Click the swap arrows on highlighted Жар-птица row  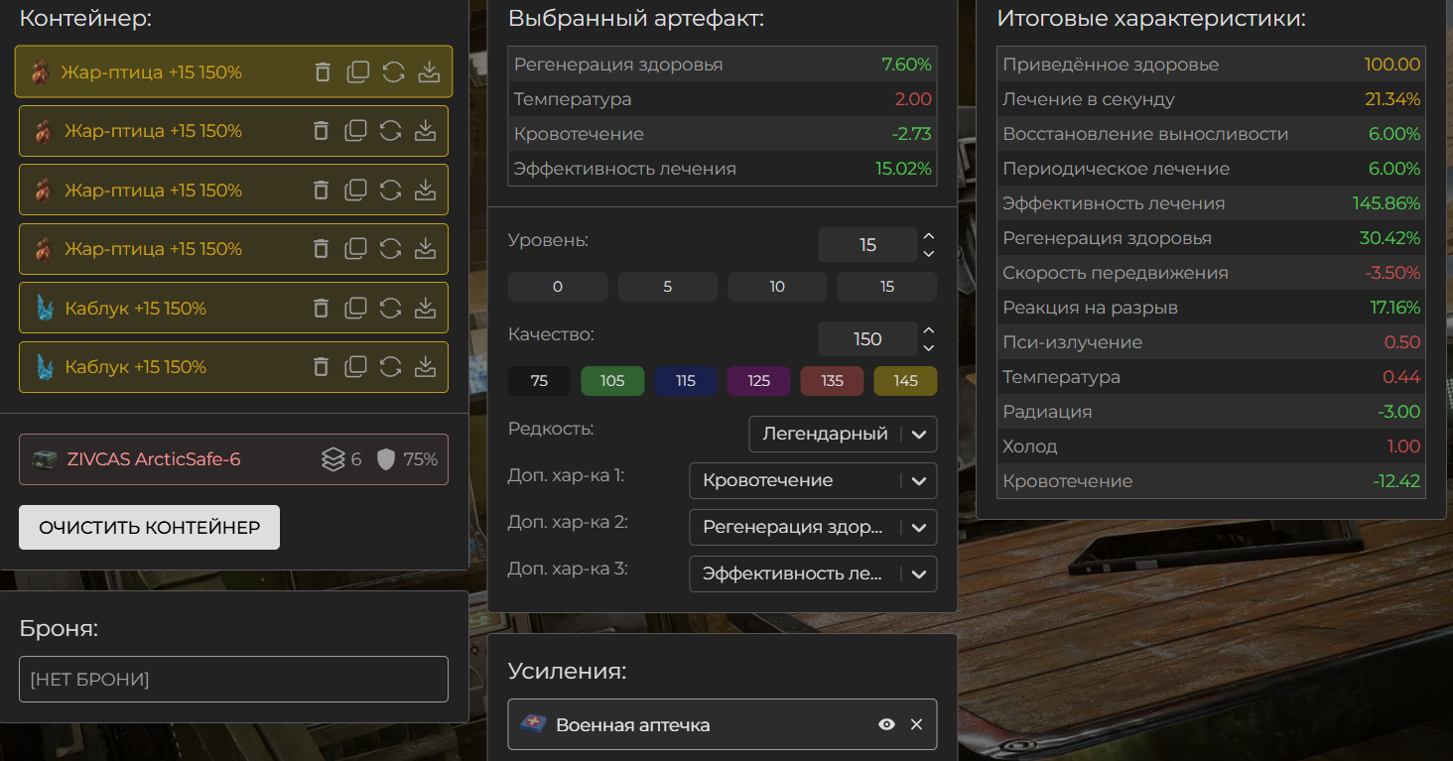coord(393,71)
